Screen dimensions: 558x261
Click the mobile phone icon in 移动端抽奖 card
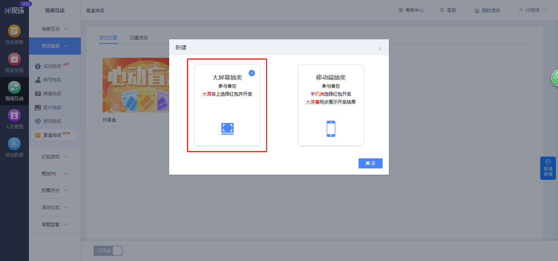tap(331, 129)
